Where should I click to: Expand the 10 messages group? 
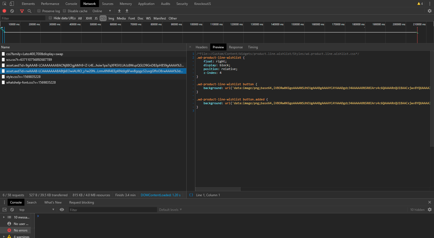(4, 217)
